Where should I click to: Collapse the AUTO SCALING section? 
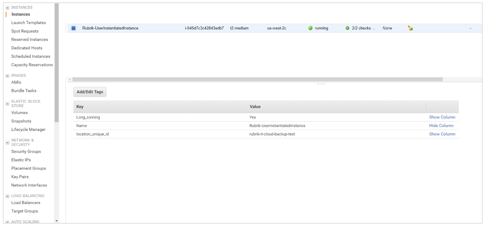click(7, 222)
